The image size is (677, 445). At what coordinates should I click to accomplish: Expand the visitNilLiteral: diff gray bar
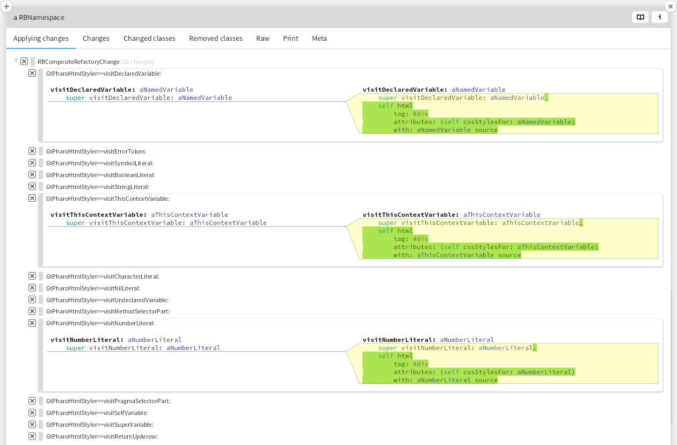pos(41,288)
